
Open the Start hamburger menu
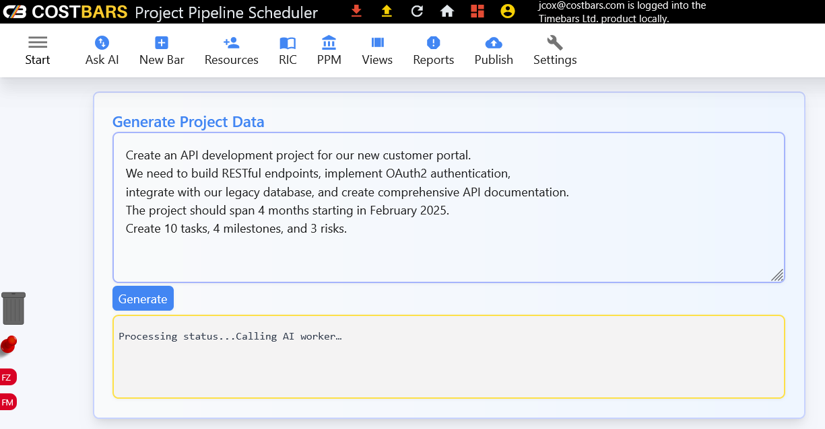pyautogui.click(x=38, y=50)
